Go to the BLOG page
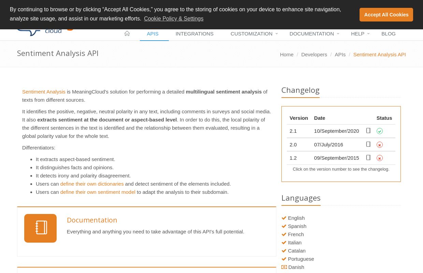This screenshot has width=423, height=273. click(x=389, y=33)
